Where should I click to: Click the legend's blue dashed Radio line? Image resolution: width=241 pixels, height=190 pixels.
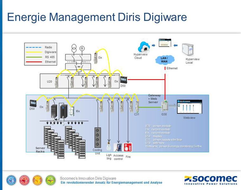coord(34,47)
